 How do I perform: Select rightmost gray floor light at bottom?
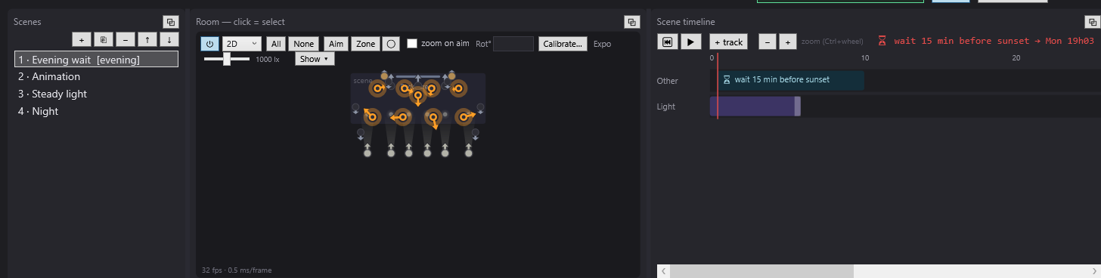point(469,153)
